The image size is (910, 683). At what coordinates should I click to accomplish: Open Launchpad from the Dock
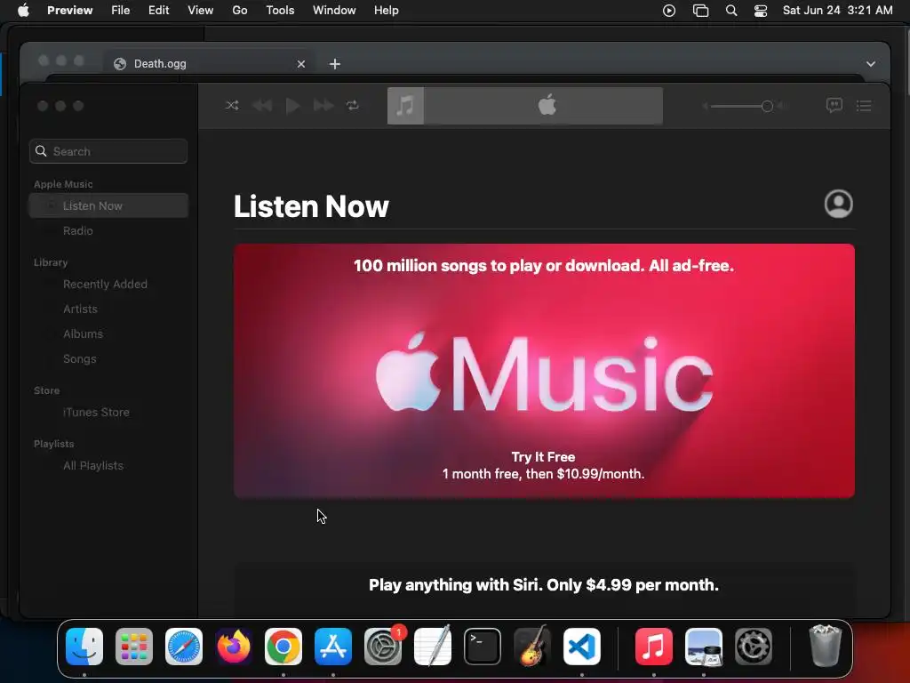[x=134, y=647]
